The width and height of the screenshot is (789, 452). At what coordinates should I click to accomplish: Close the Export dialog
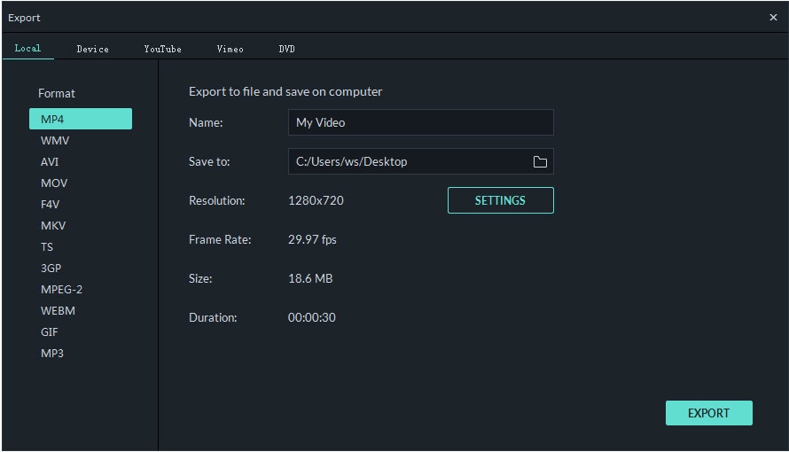click(x=773, y=18)
